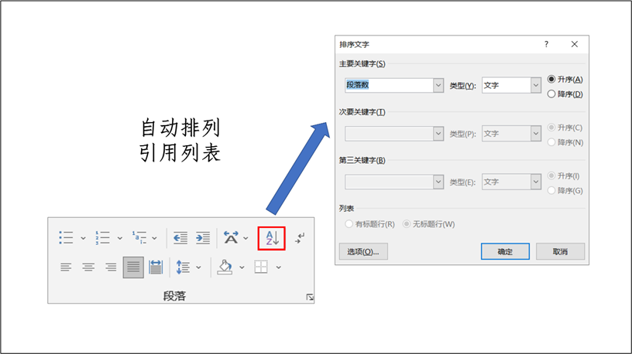Open the 类型(Y) dropdown
Image resolution: width=632 pixels, height=354 pixels.
[535, 86]
